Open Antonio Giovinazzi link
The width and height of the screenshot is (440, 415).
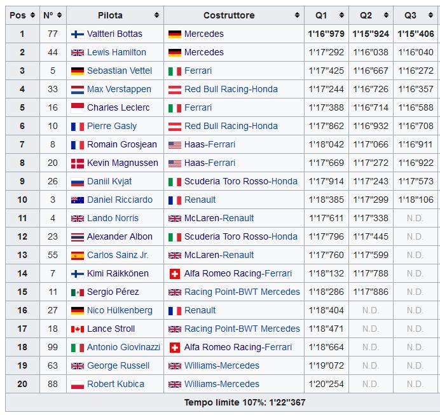(123, 348)
